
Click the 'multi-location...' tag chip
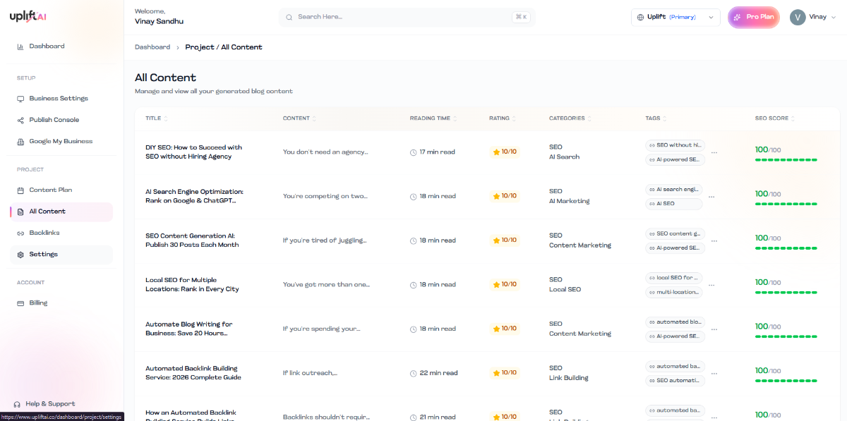coord(674,293)
